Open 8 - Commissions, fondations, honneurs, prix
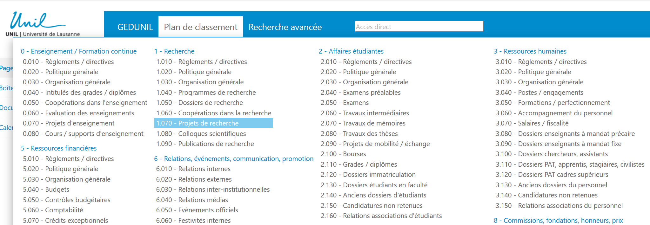The image size is (650, 225). pos(558,221)
